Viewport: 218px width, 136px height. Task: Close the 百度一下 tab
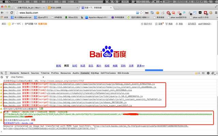pyautogui.click(x=111, y=7)
